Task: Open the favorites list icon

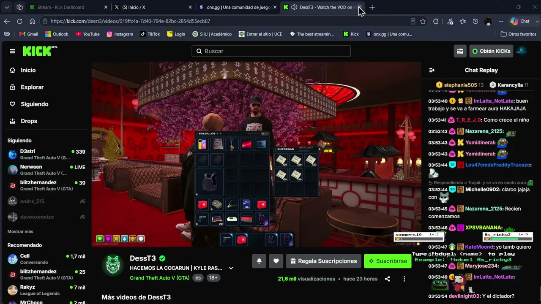Action: 463,21
